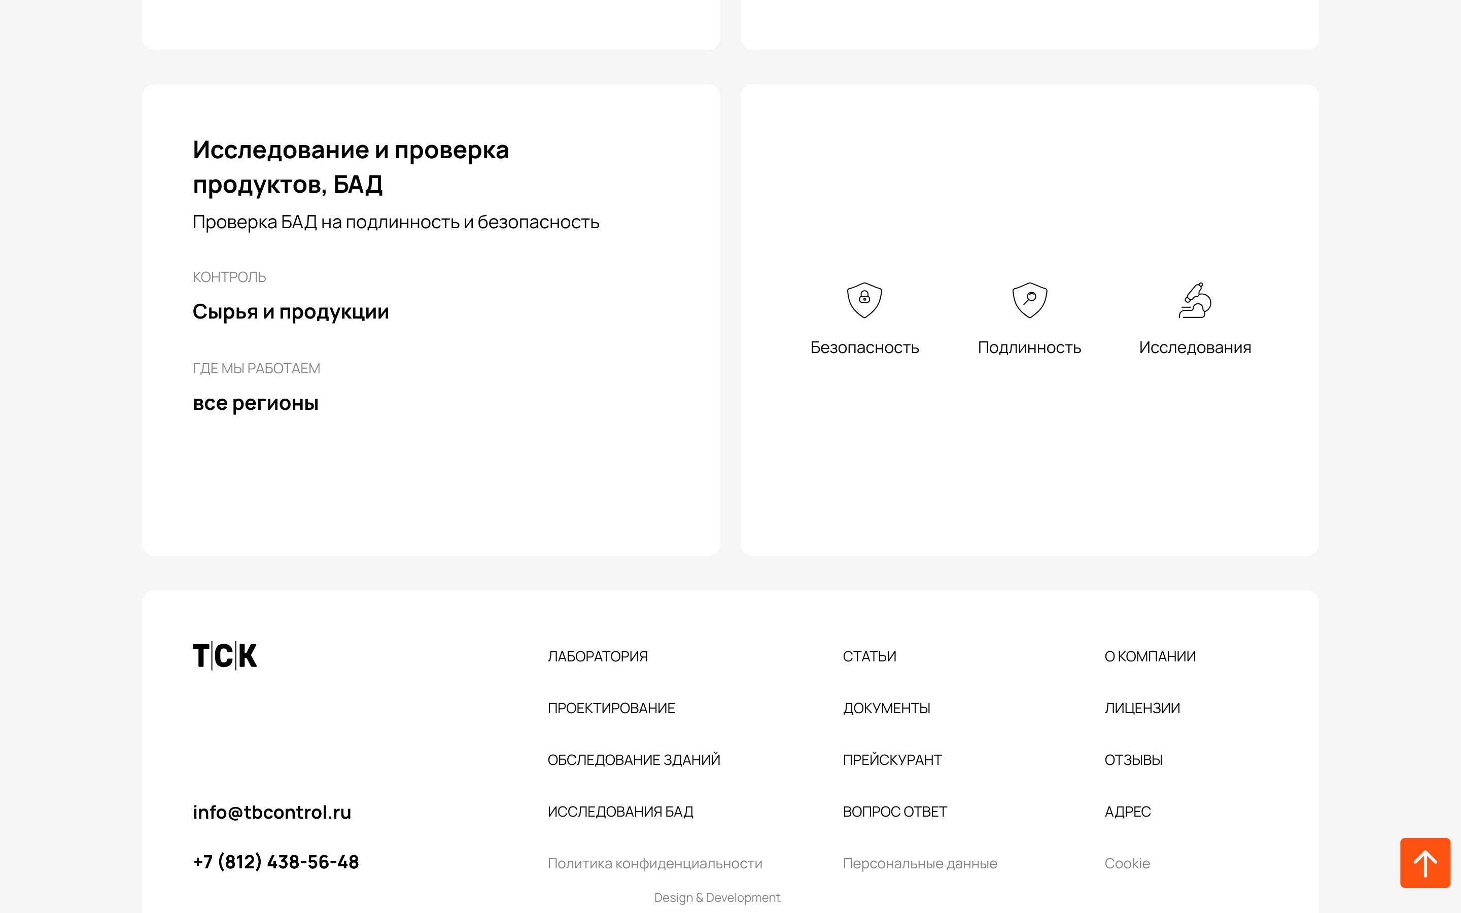Screen dimensions: 1461x913
Task: Click the info@tbcontrol.ru email address
Action: 272,812
